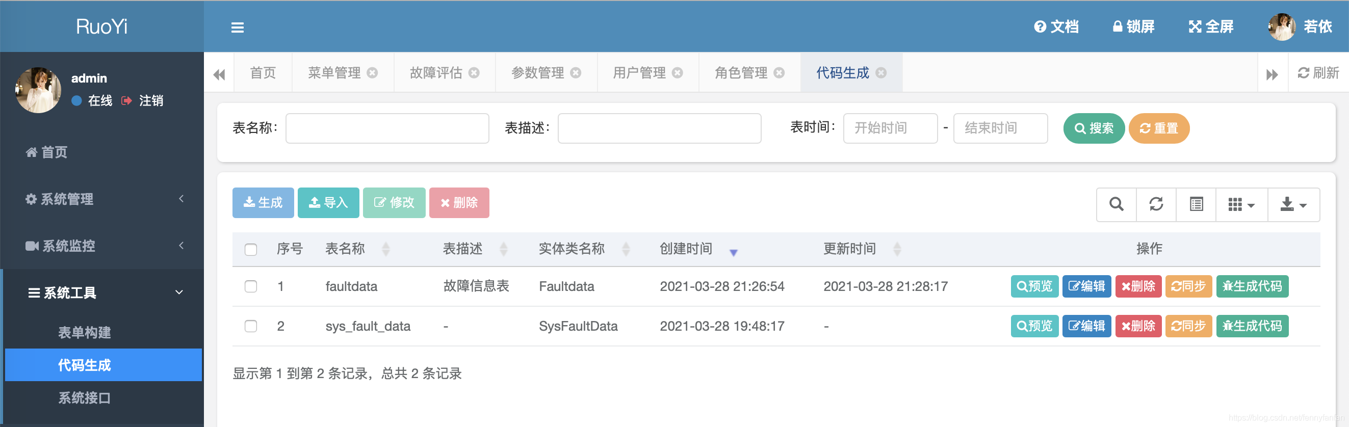The height and width of the screenshot is (427, 1349).
Task: Click the red 删除 toolbar button
Action: click(x=459, y=202)
